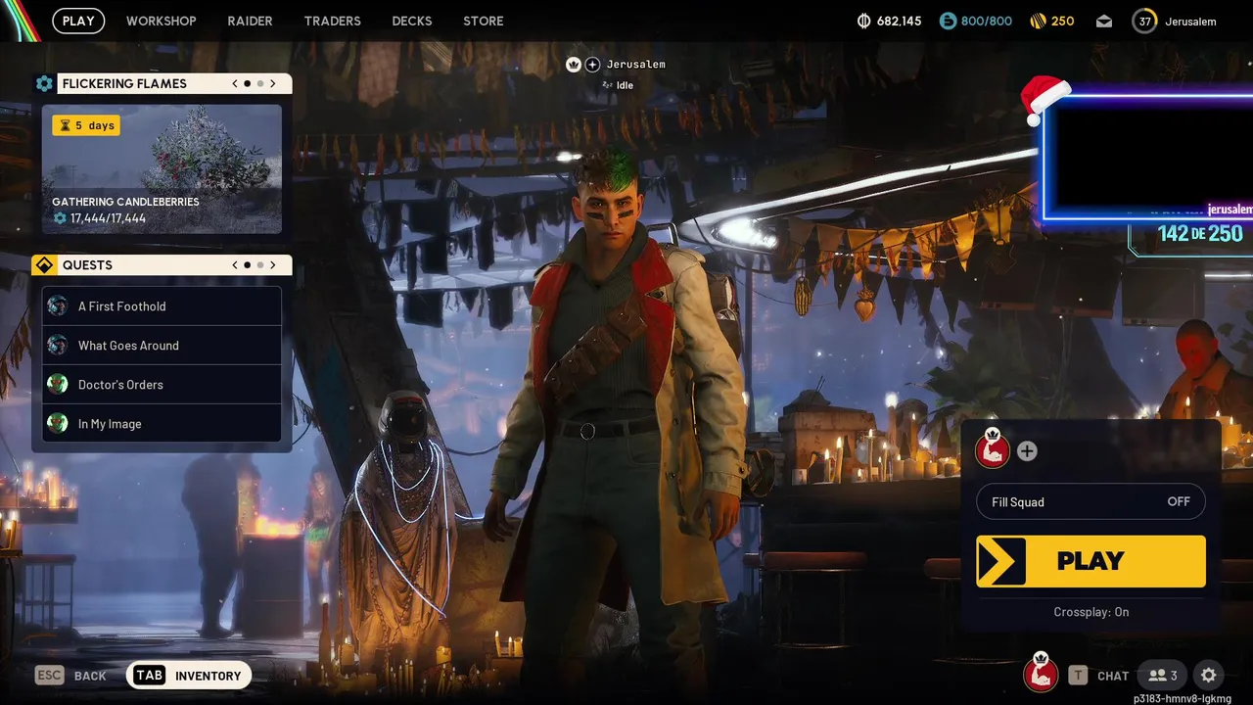Click the blue token icon beside 800/800

948,21
